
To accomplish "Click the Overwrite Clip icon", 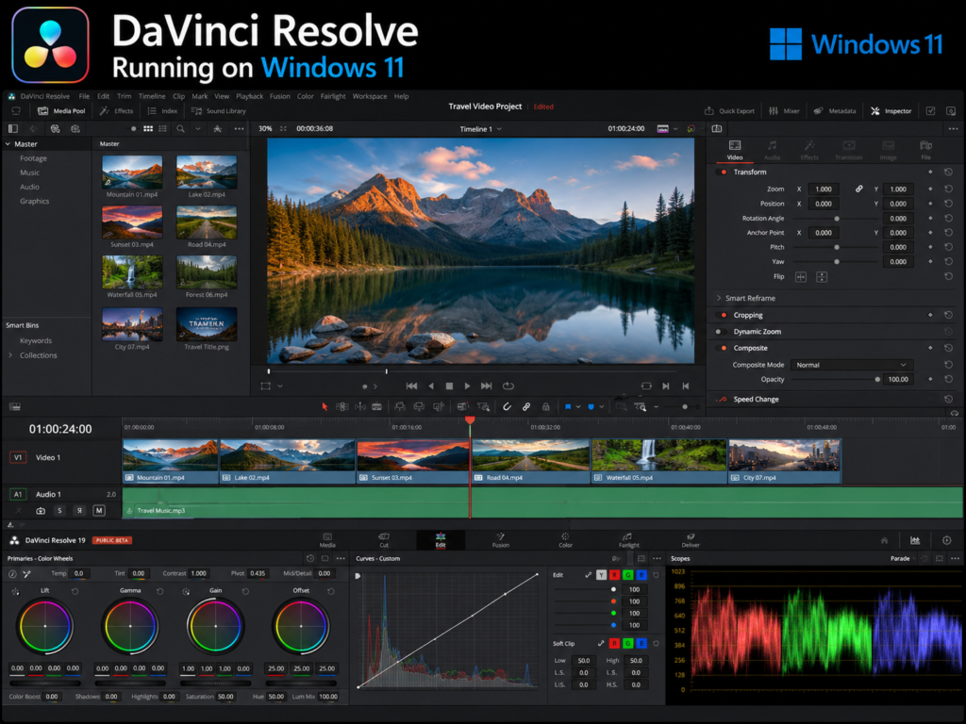I will click(x=419, y=407).
